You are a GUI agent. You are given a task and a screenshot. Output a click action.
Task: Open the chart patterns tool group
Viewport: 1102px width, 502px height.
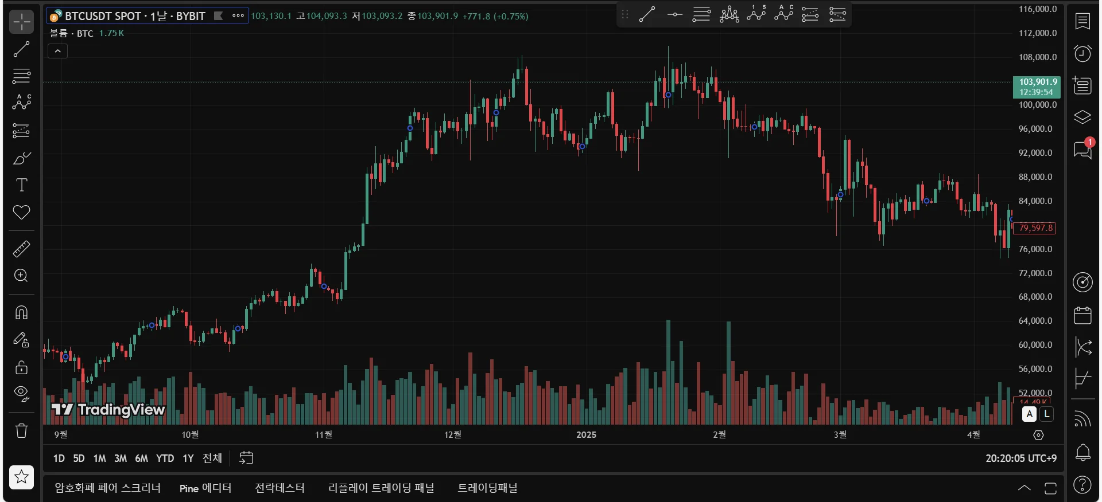coord(22,103)
